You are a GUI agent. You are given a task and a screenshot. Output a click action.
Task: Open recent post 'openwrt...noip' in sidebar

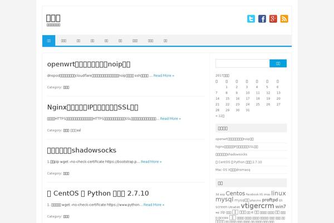coord(234,139)
